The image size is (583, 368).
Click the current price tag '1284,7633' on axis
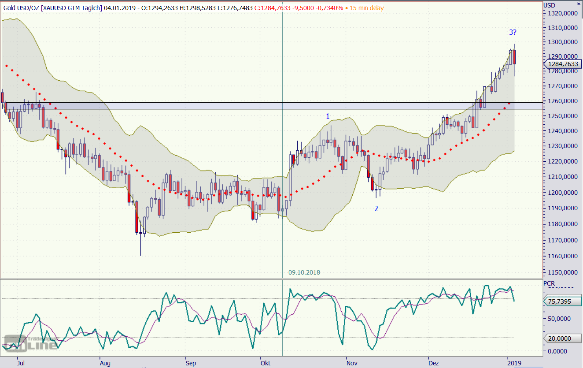coord(562,64)
